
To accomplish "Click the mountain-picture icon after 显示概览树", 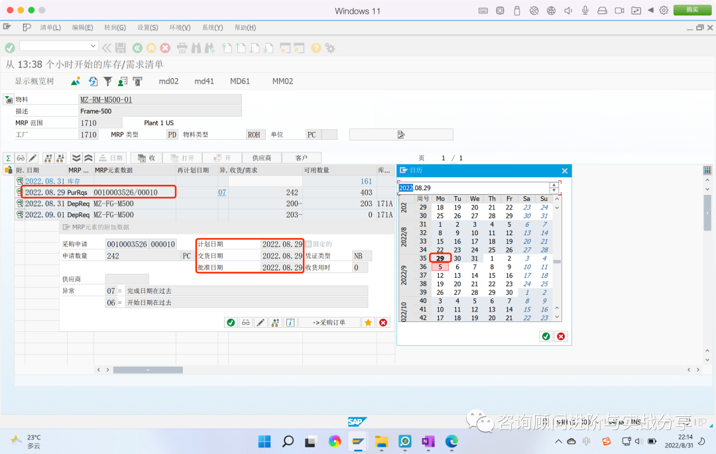I will click(76, 82).
